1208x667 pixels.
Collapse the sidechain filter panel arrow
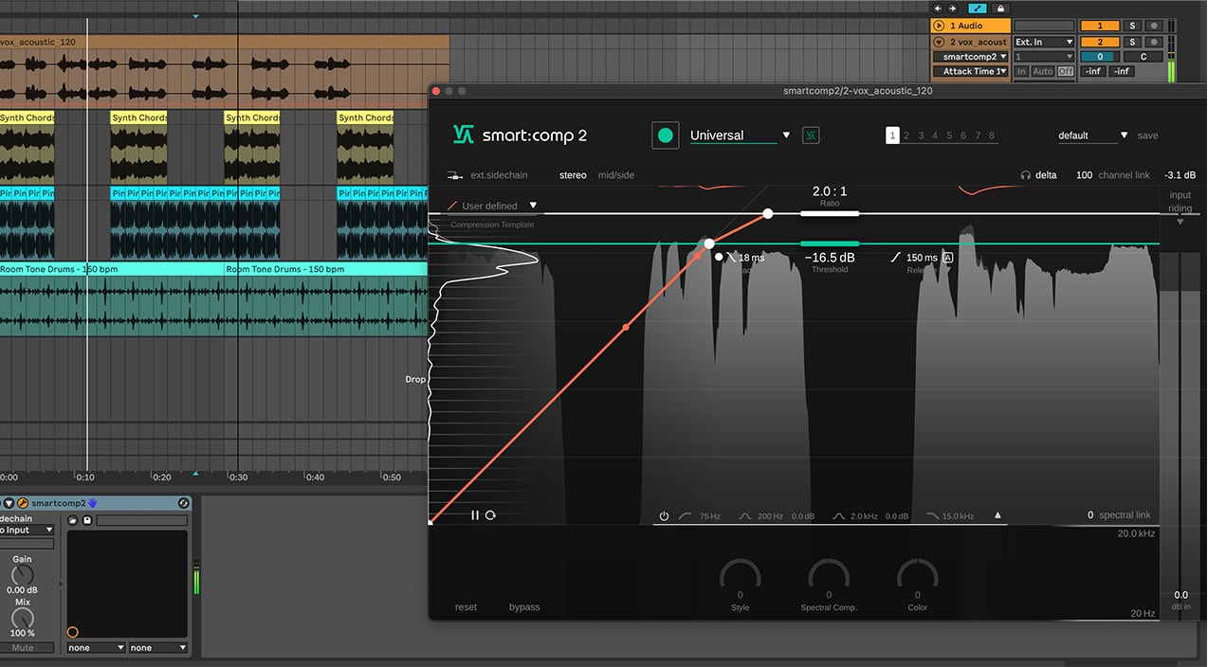(x=998, y=516)
